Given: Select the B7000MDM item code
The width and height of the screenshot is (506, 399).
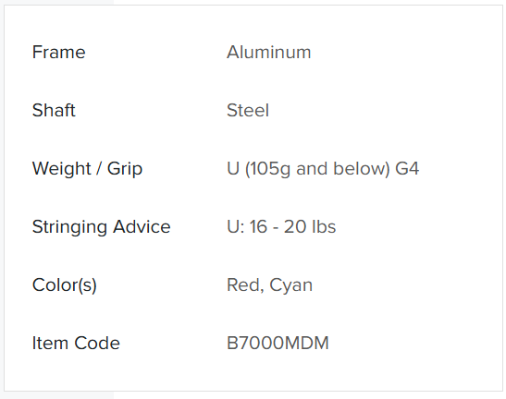Looking at the screenshot, I should [x=278, y=343].
